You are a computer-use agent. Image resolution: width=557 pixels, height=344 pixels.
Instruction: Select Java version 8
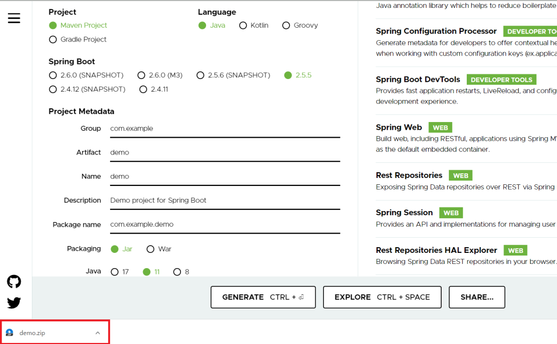(x=181, y=272)
